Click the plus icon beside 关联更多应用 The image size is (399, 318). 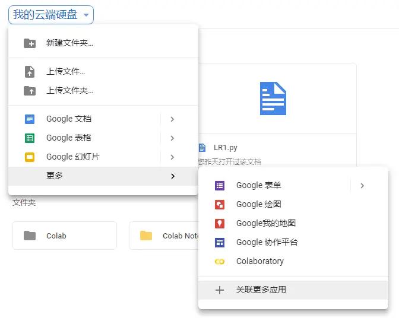tap(220, 290)
